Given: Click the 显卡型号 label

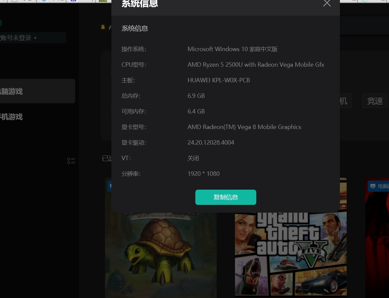Looking at the screenshot, I should pyautogui.click(x=134, y=127).
